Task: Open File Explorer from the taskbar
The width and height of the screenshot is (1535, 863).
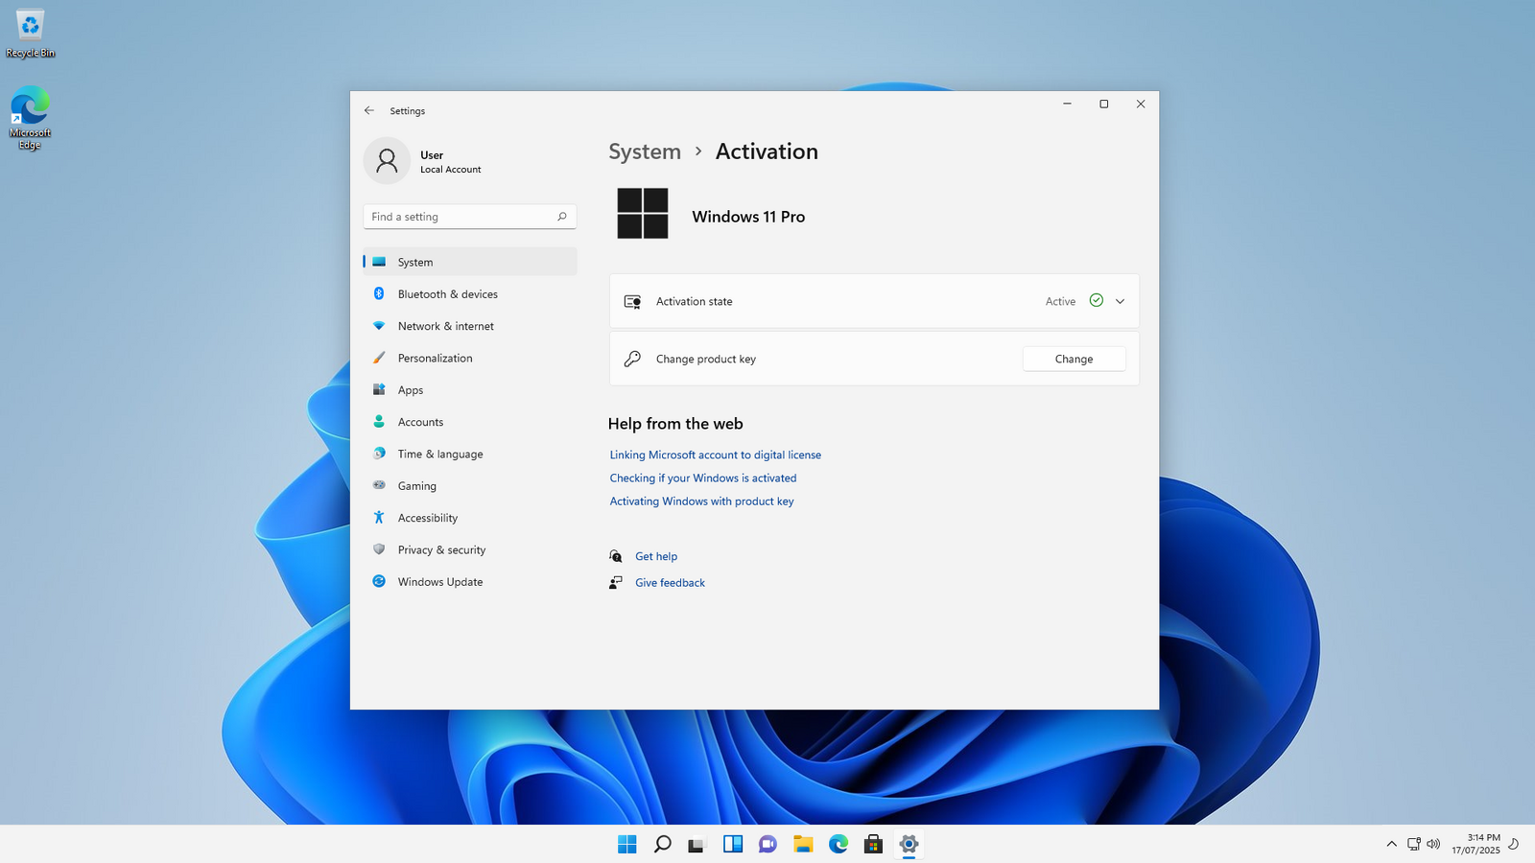Action: click(x=803, y=844)
